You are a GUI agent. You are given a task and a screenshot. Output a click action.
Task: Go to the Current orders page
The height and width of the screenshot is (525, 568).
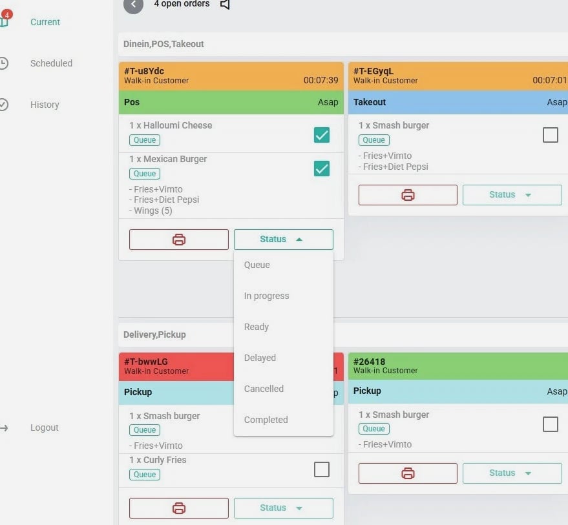tap(45, 22)
